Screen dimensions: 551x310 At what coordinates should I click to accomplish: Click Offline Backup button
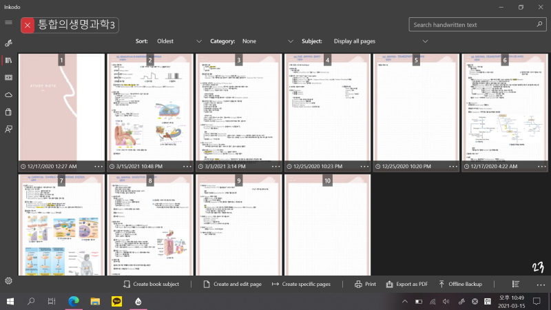click(460, 284)
